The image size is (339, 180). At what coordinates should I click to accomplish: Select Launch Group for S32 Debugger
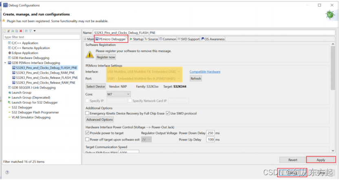pyautogui.click(x=35, y=102)
